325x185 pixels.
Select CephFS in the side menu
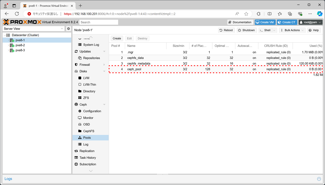pyautogui.click(x=89, y=131)
